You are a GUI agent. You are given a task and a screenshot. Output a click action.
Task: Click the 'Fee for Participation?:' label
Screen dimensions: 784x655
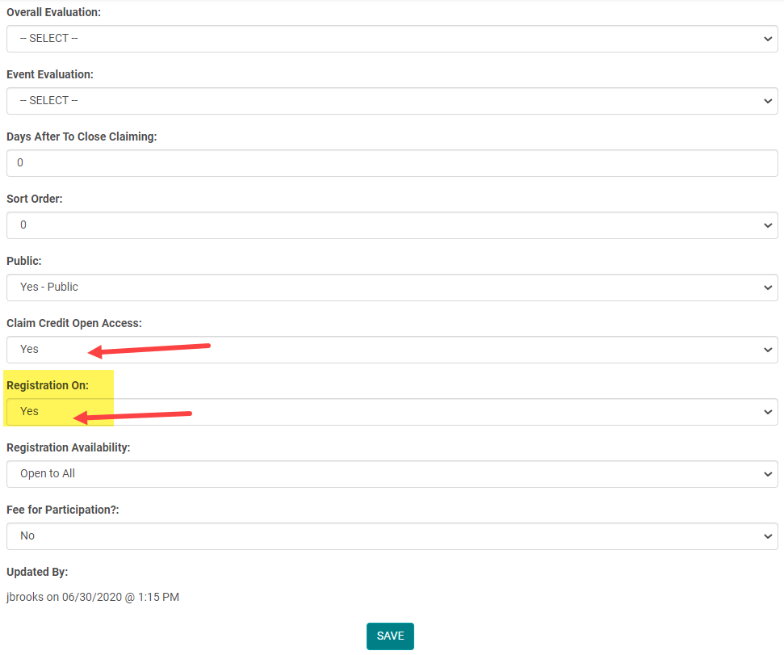coord(63,510)
